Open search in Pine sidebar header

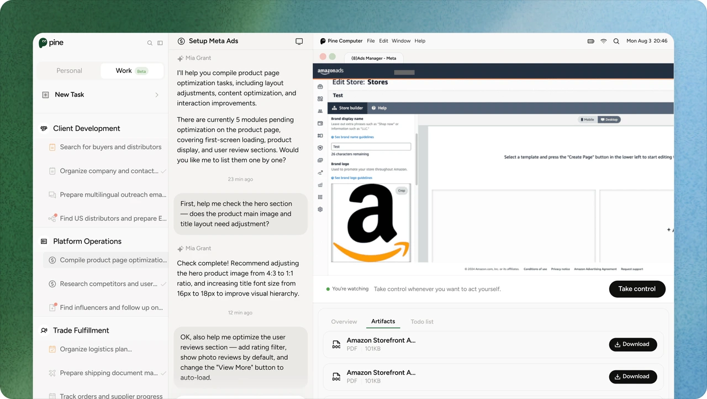[150, 43]
